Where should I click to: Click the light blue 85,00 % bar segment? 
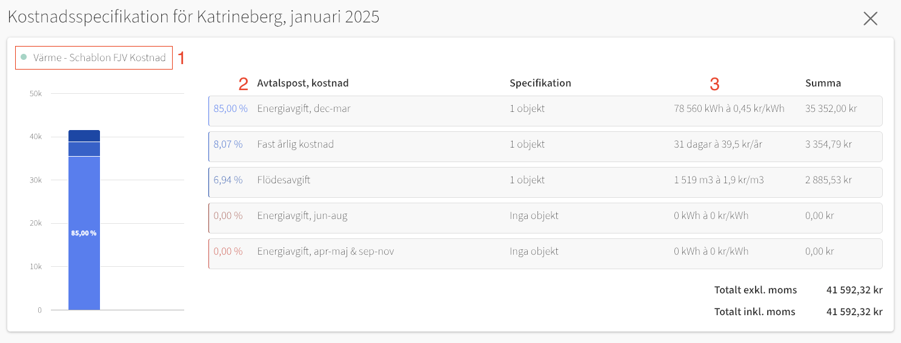tap(84, 254)
